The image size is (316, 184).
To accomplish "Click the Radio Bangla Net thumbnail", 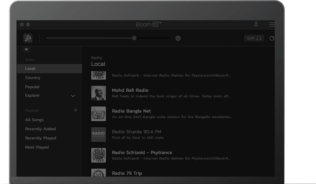I will pyautogui.click(x=99, y=114).
